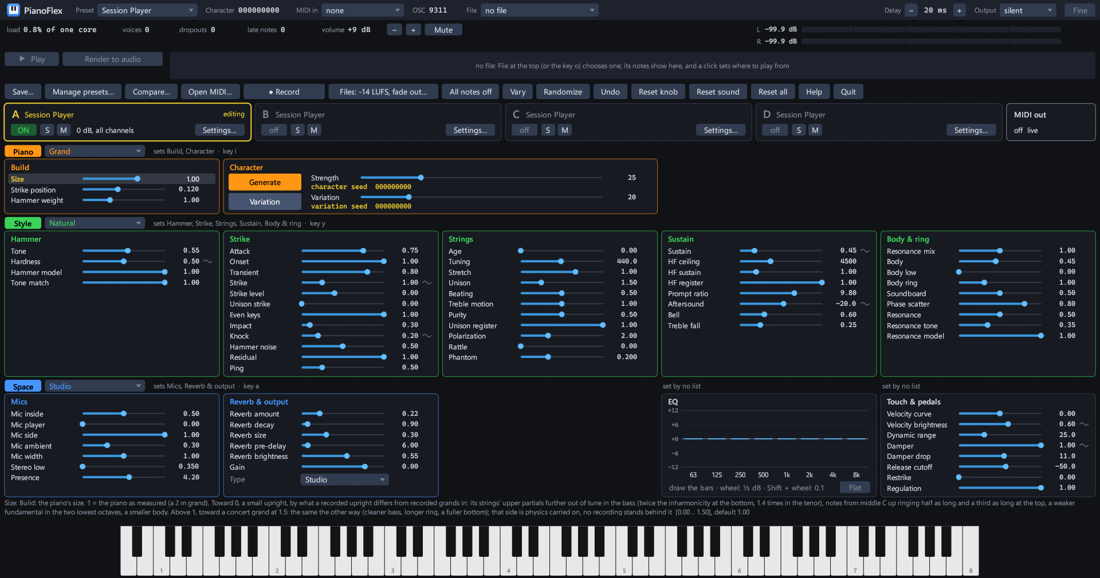Viewport: 1100px width, 578px height.
Task: Click the Damper curve icon
Action: 1084,446
